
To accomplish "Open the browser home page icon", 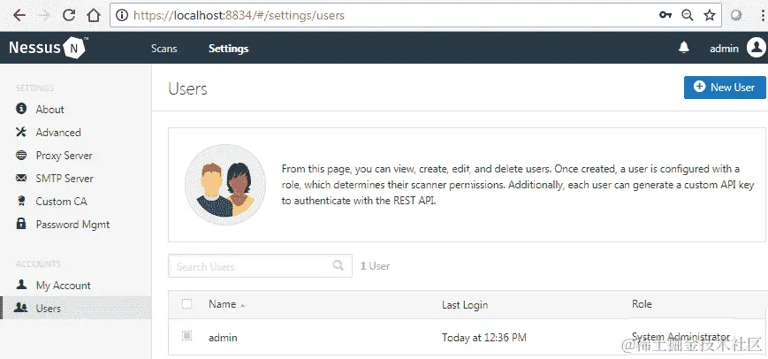I will (x=93, y=16).
